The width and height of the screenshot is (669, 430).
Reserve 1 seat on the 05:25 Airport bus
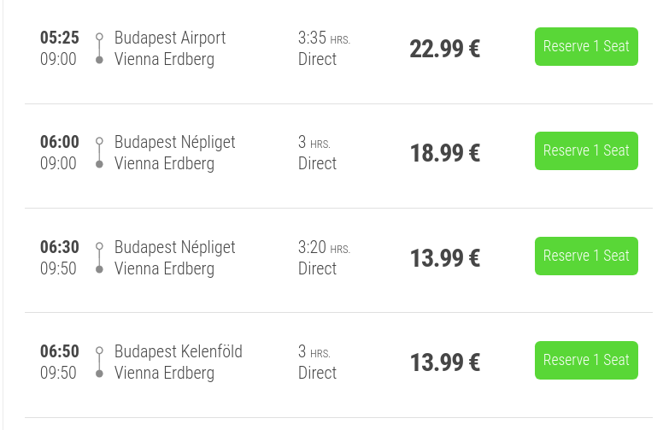586,46
